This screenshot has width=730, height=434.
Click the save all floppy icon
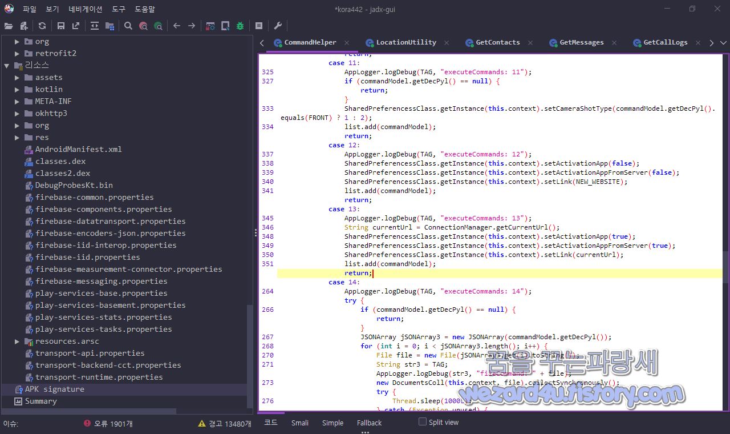click(61, 26)
